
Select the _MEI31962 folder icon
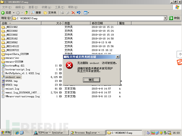point(3,27)
